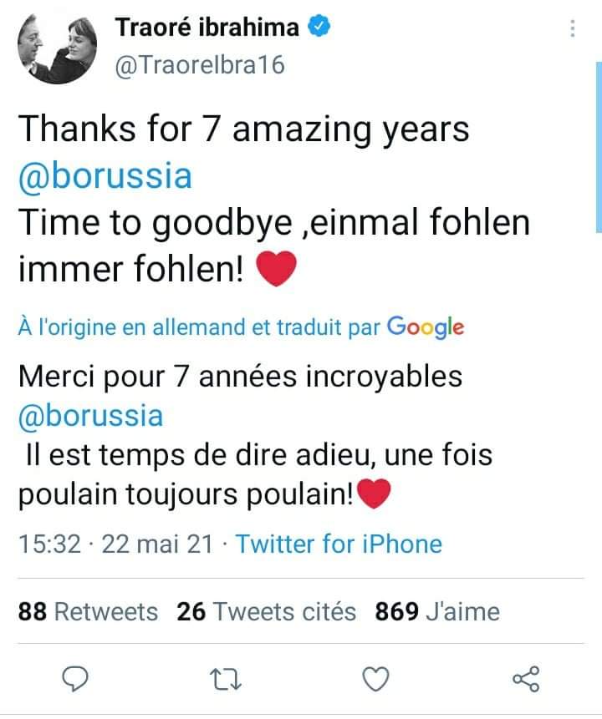Open the tweet's three-dot more options menu
This screenshot has width=602, height=719.
[572, 28]
